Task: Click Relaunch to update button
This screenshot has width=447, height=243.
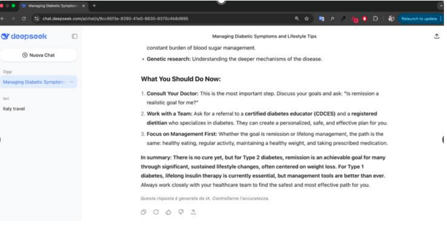Action: (419, 19)
